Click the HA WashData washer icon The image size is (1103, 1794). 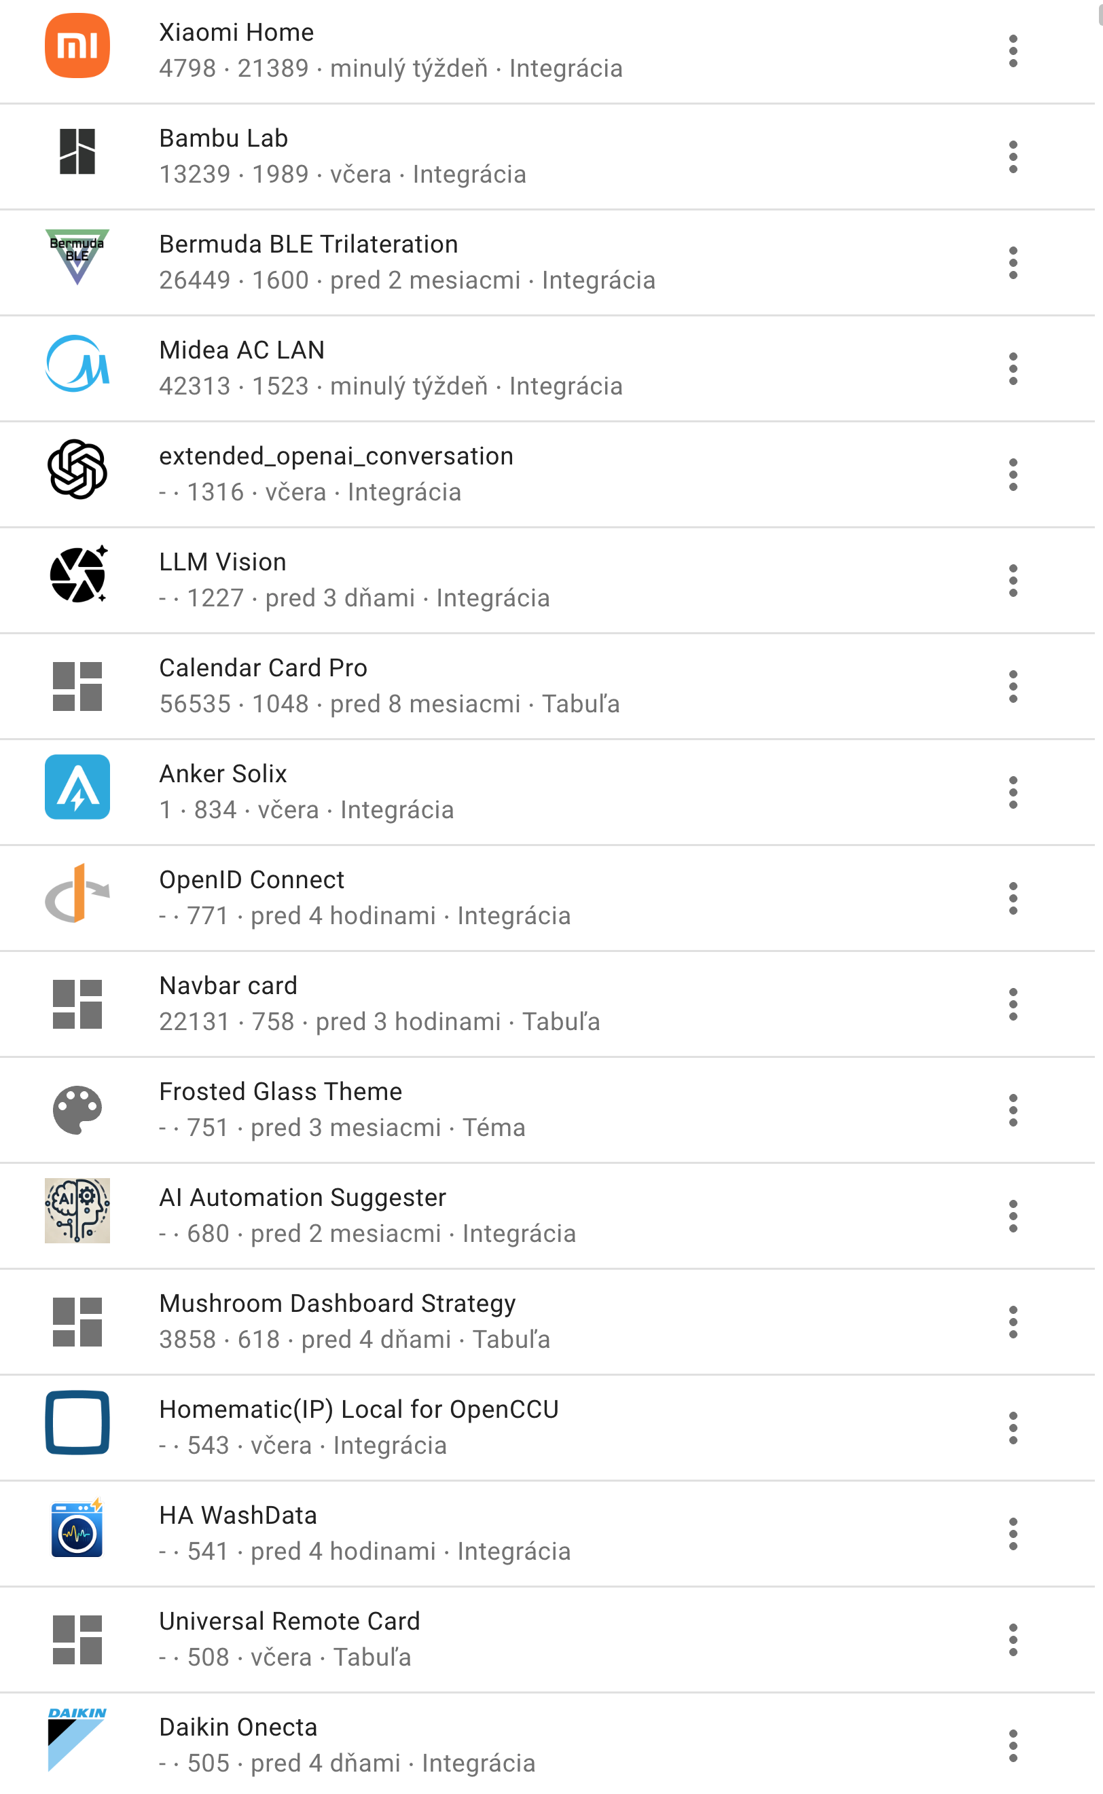click(77, 1528)
